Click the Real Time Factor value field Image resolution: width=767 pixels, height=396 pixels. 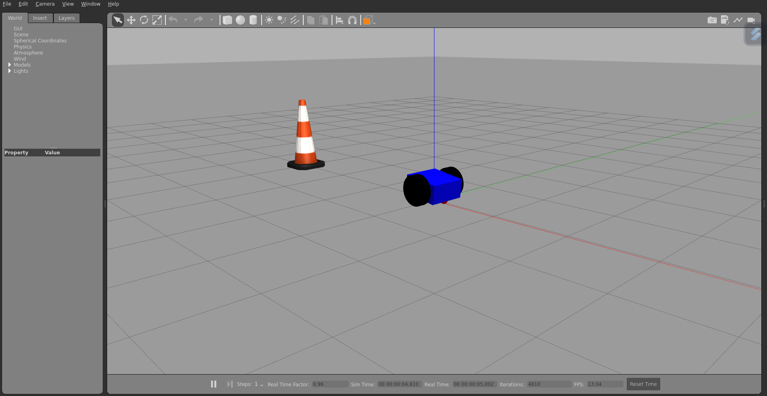(330, 384)
